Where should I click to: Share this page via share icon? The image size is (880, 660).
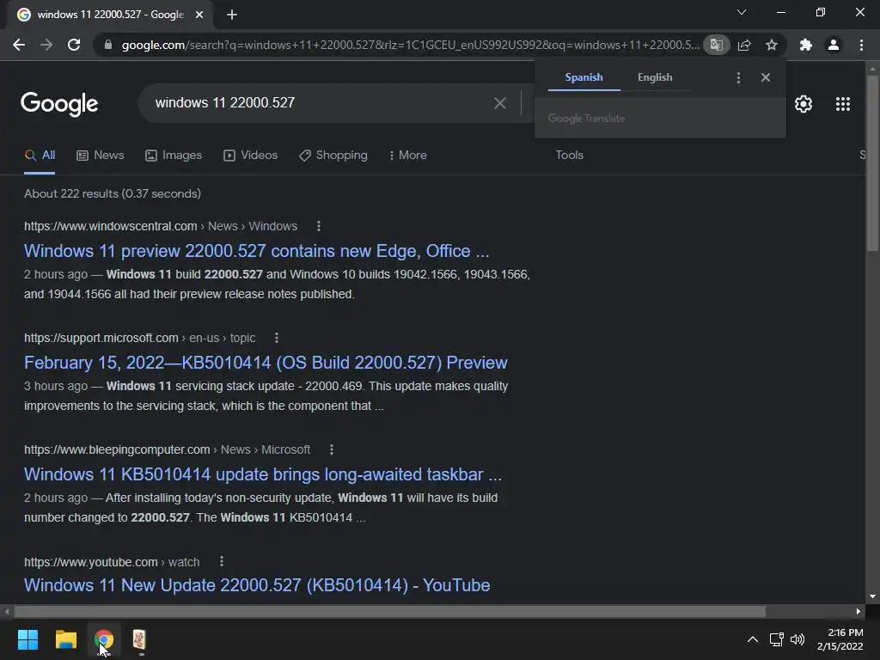744,45
